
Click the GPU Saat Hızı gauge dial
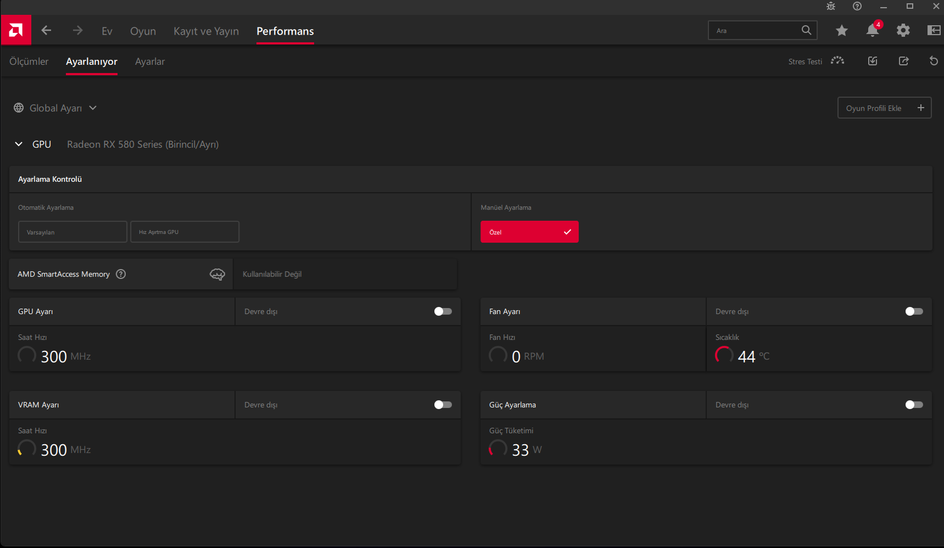[27, 355]
